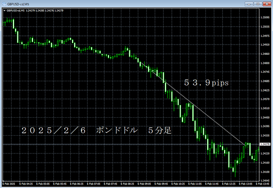
Task: Click price scale value 1.24510
Action: [x=265, y=108]
